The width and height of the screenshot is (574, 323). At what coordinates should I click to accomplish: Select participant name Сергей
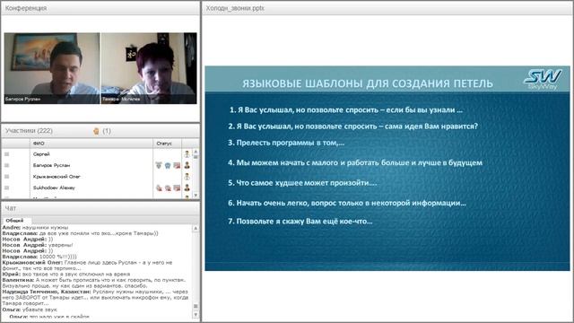(x=41, y=154)
